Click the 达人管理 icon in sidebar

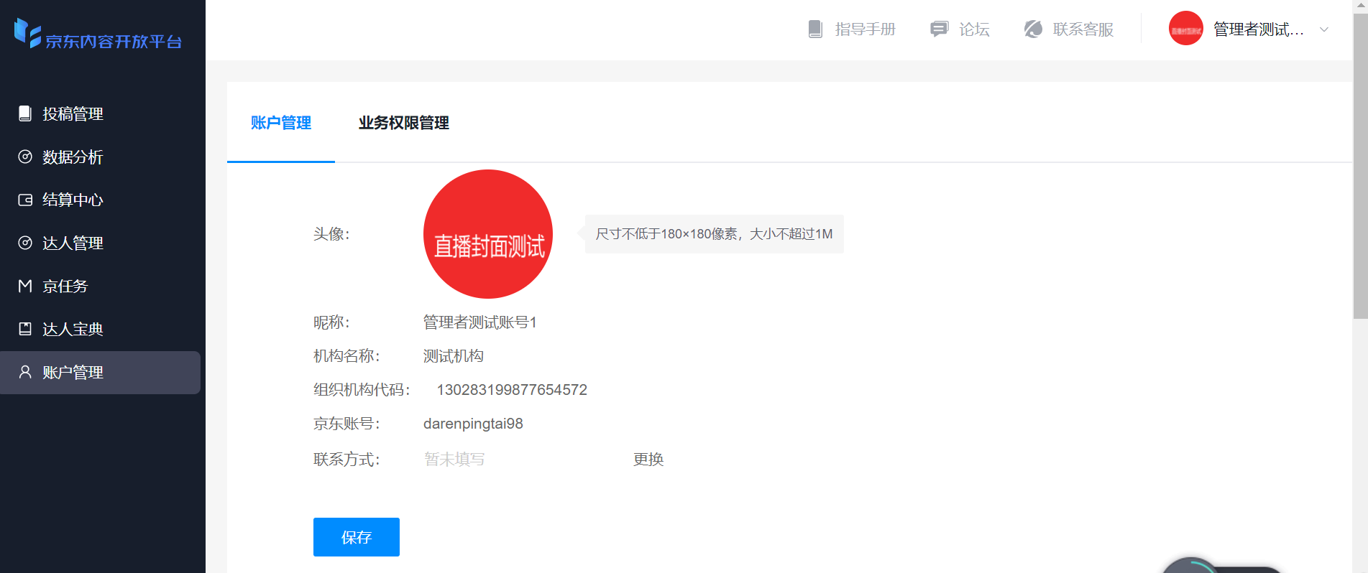tap(25, 243)
